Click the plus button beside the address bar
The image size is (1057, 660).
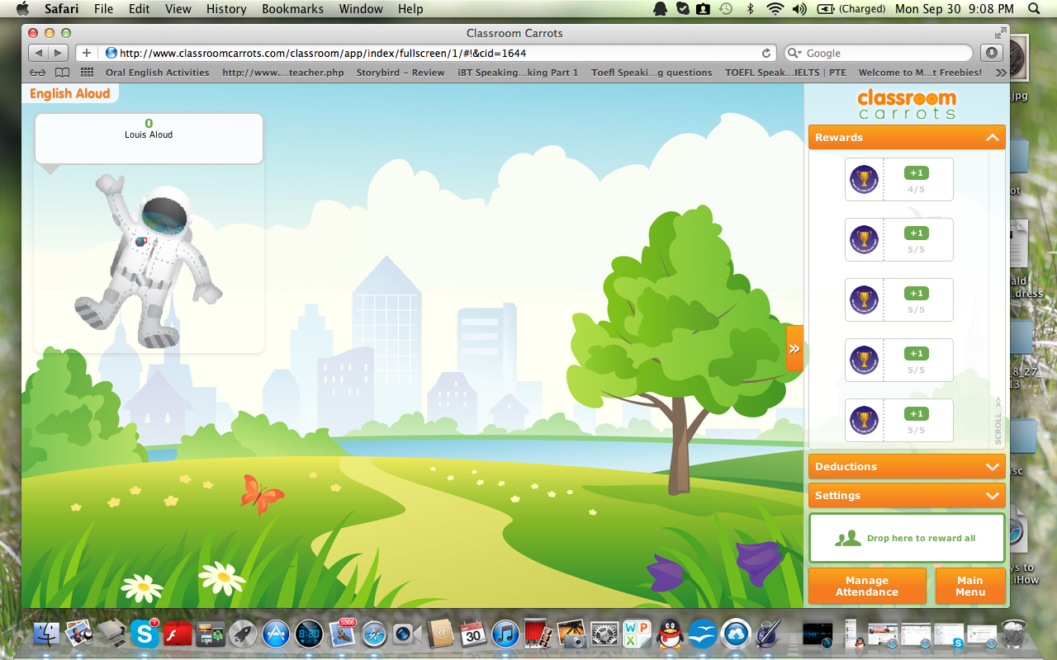(x=87, y=53)
